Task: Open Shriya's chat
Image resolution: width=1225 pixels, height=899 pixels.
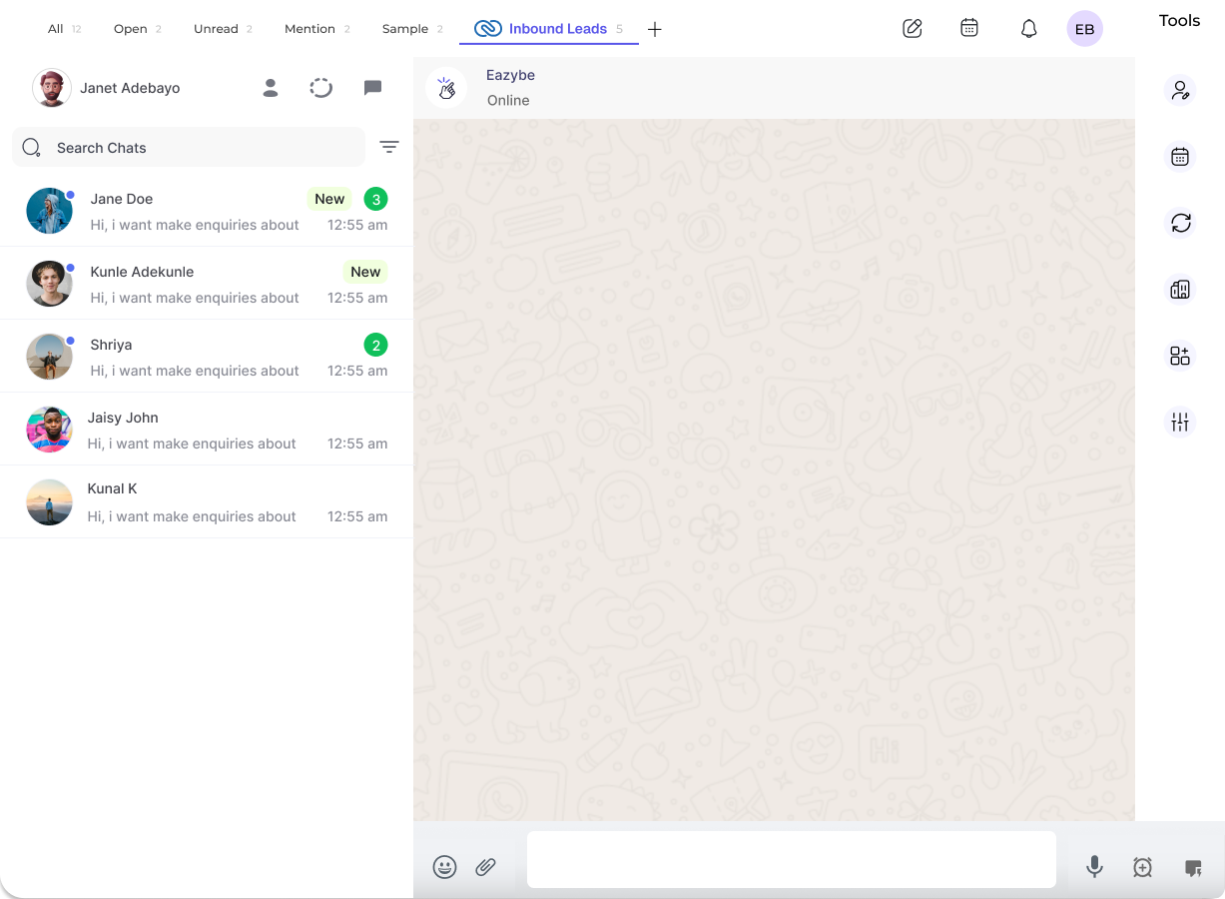Action: pyautogui.click(x=207, y=357)
